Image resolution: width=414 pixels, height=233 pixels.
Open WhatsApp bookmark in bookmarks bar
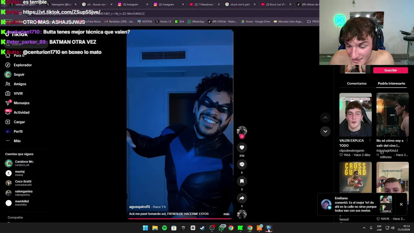pos(196,22)
